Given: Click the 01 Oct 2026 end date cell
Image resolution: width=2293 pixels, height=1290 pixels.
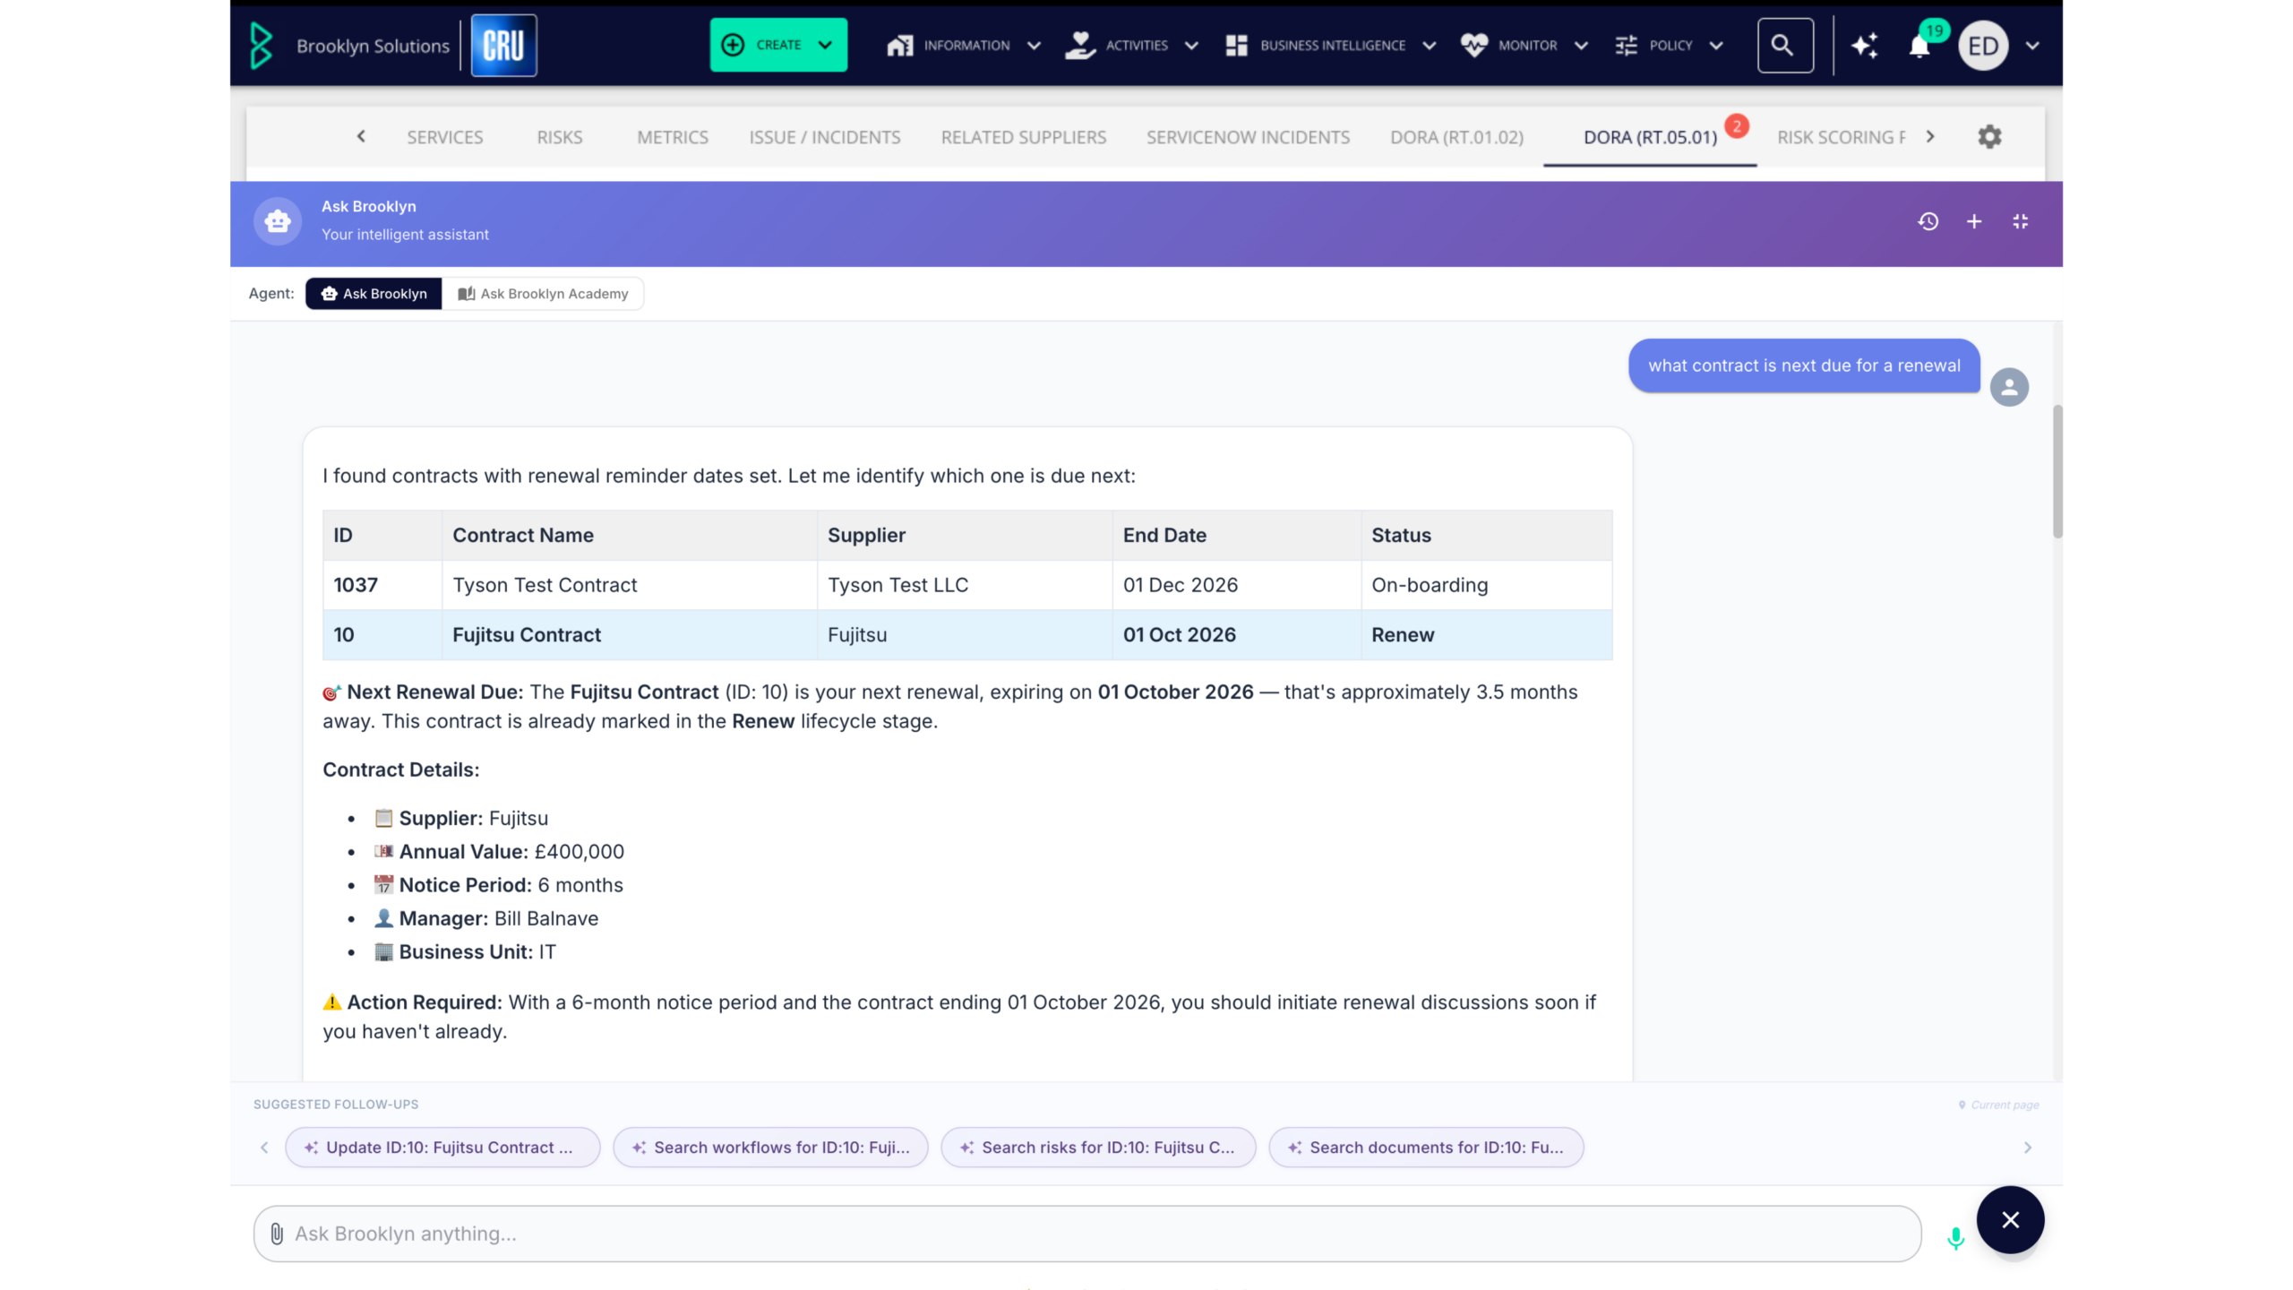Looking at the screenshot, I should click(1237, 635).
